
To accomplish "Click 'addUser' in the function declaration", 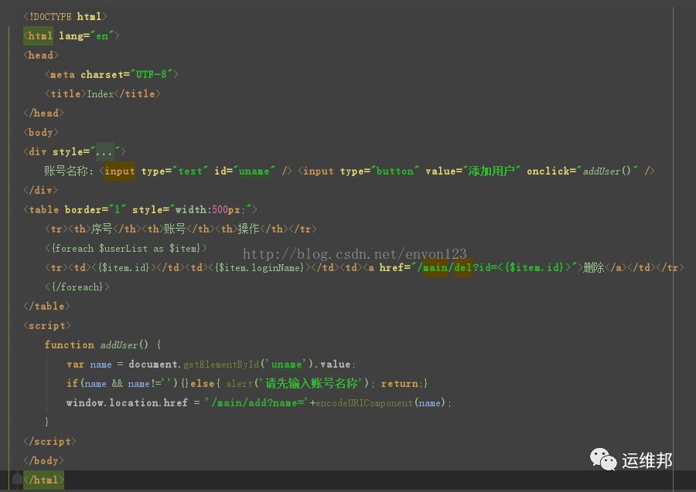I will (x=119, y=344).
